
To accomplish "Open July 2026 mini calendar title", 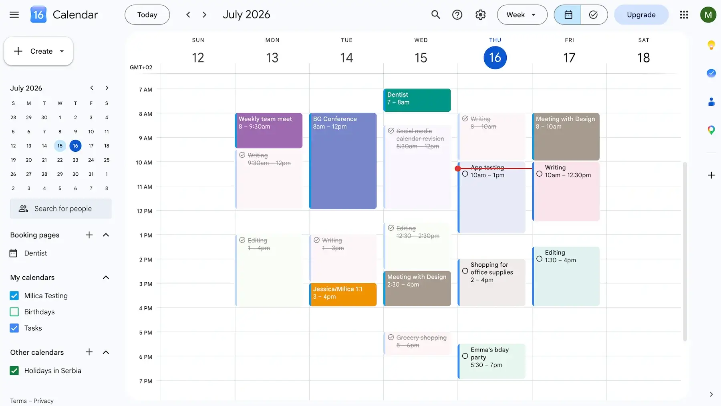I will point(26,88).
